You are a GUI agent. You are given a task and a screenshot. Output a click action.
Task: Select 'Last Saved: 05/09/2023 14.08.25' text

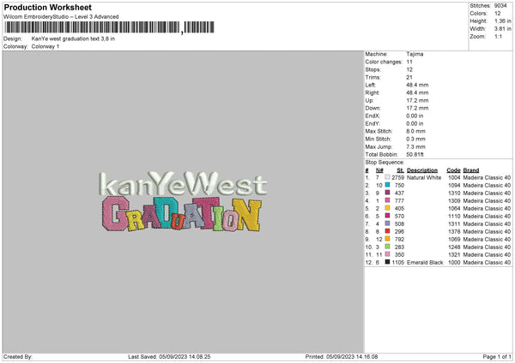coord(169,357)
